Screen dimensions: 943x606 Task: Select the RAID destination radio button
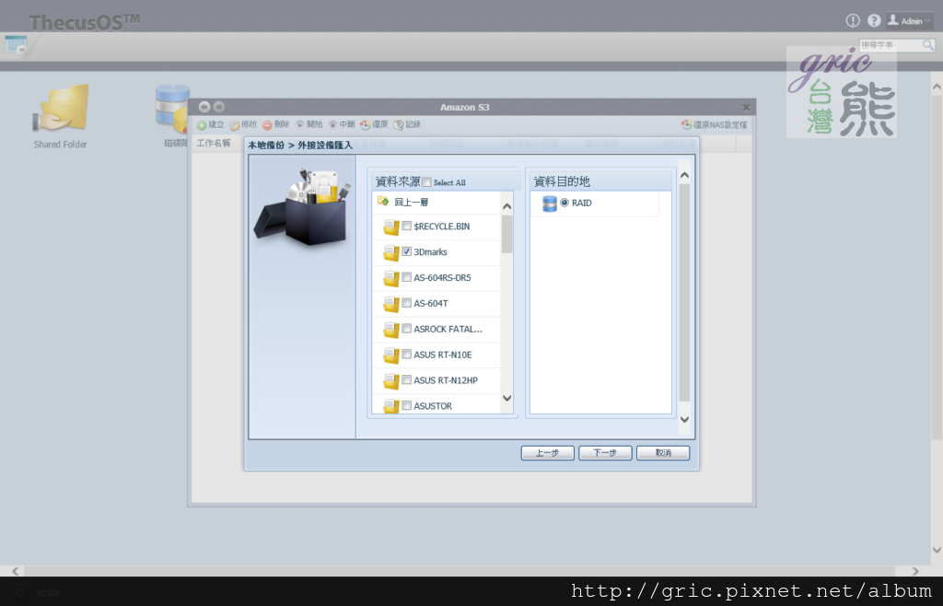pyautogui.click(x=565, y=203)
